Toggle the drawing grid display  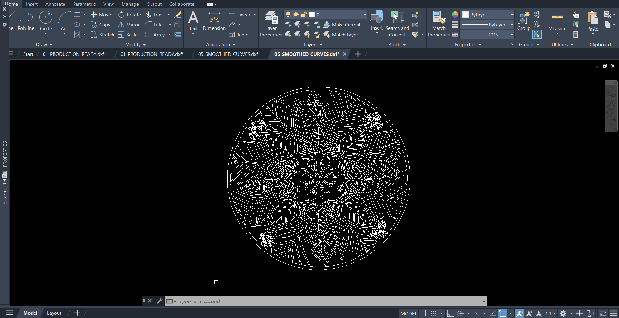pyautogui.click(x=424, y=313)
